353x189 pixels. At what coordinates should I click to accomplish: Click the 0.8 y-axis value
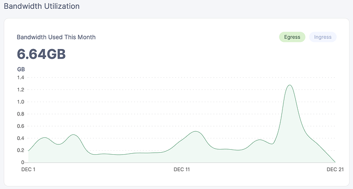(20, 114)
